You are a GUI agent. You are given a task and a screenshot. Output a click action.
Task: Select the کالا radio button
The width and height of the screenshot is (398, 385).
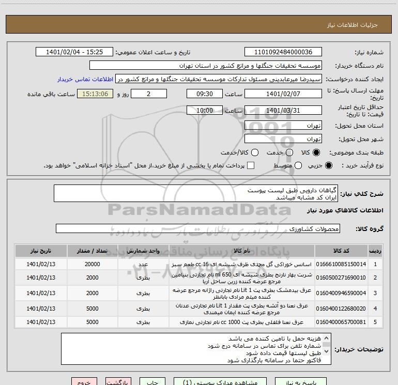click(x=316, y=152)
